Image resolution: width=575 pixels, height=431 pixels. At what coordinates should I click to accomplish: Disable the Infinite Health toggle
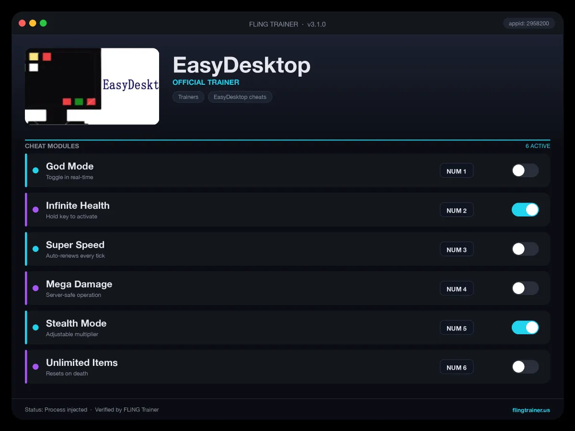pyautogui.click(x=525, y=210)
